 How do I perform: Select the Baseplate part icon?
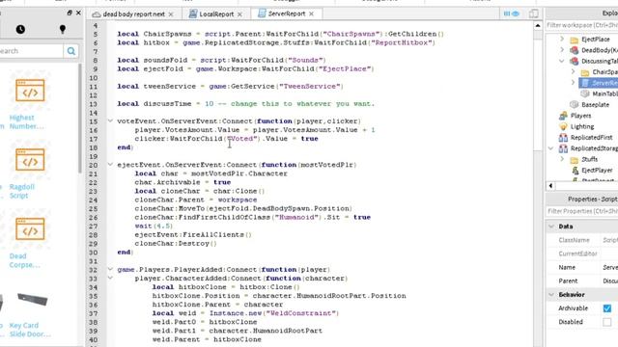click(x=575, y=105)
